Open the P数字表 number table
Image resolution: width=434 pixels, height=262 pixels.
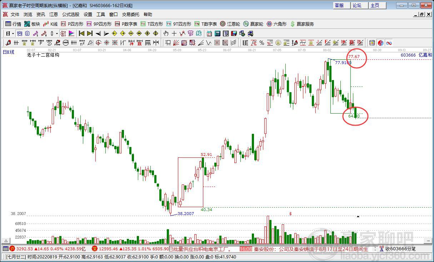(x=126, y=24)
